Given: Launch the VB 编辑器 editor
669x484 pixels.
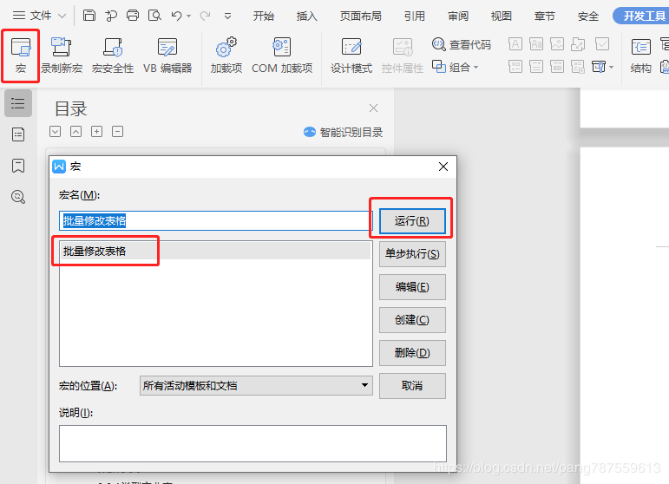Looking at the screenshot, I should tap(167, 56).
